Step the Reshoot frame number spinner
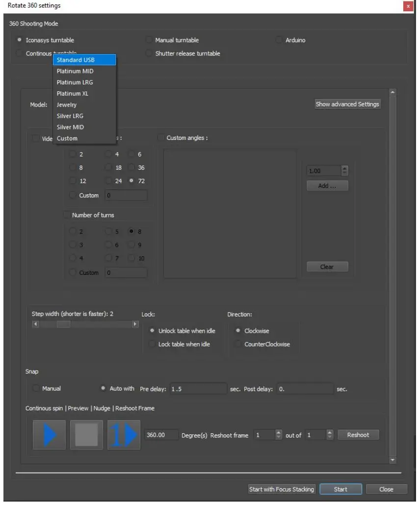The image size is (419, 505). pyautogui.click(x=279, y=435)
